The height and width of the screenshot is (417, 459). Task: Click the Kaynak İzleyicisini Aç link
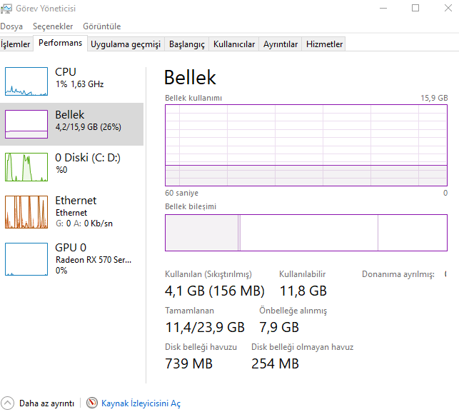point(141,403)
